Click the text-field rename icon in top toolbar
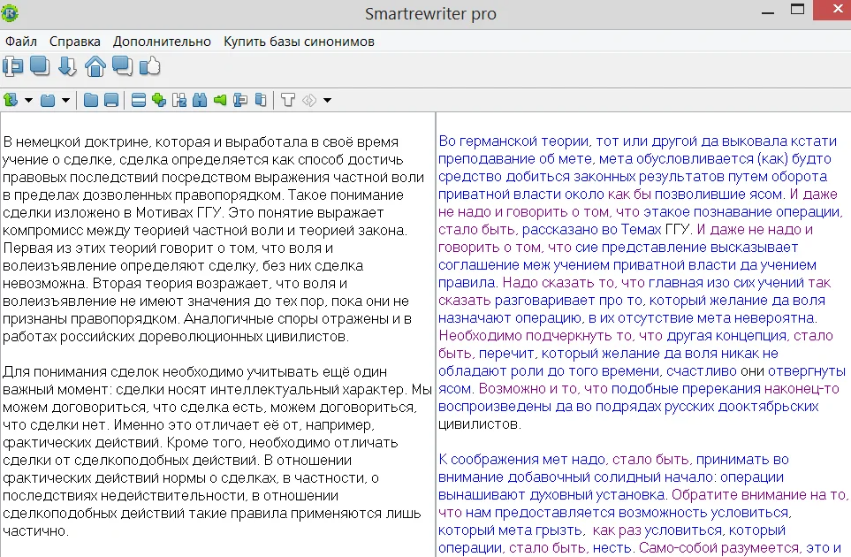This screenshot has height=557, width=851. point(13,66)
